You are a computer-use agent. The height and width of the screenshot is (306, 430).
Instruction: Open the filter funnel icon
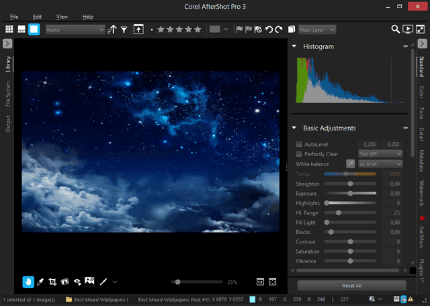pos(124,30)
